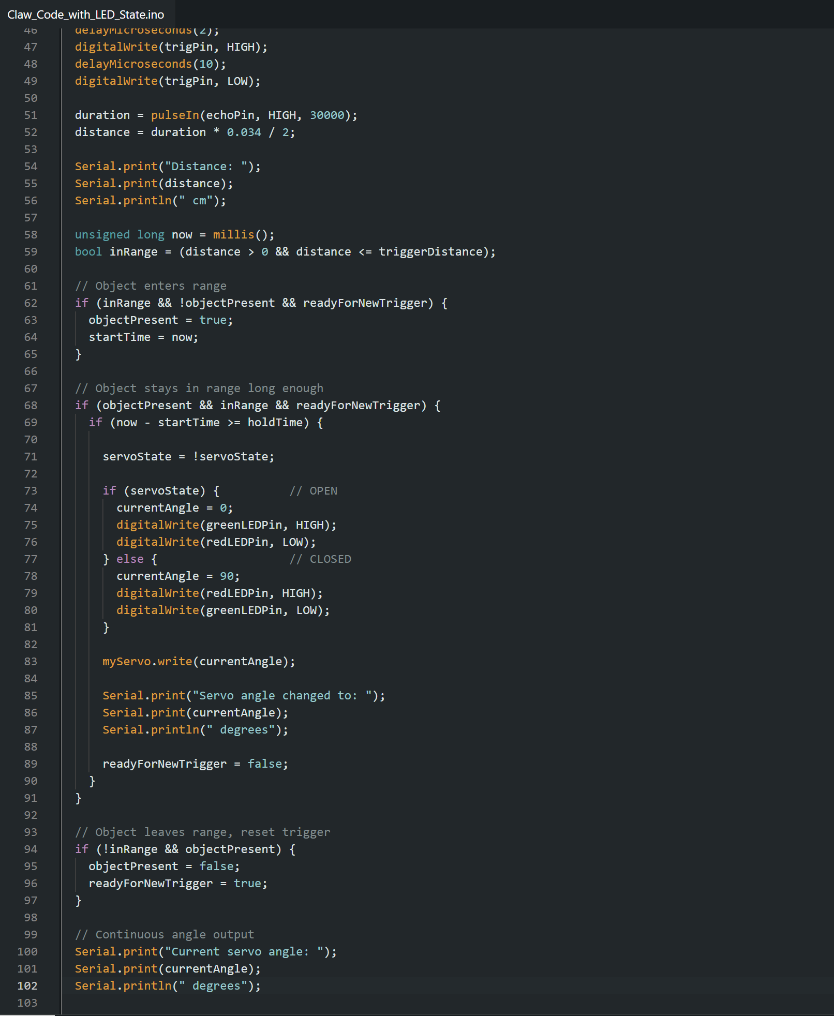
Task: Click 'readyForNewTrigger = true;' on line 96
Action: [x=178, y=884]
